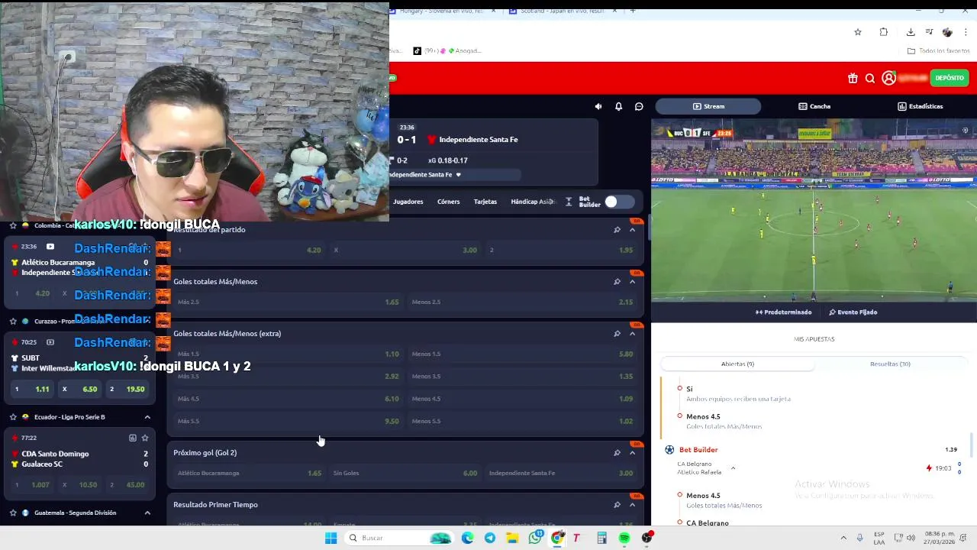Open the user account avatar icon
The image size is (977, 550).
click(x=888, y=78)
